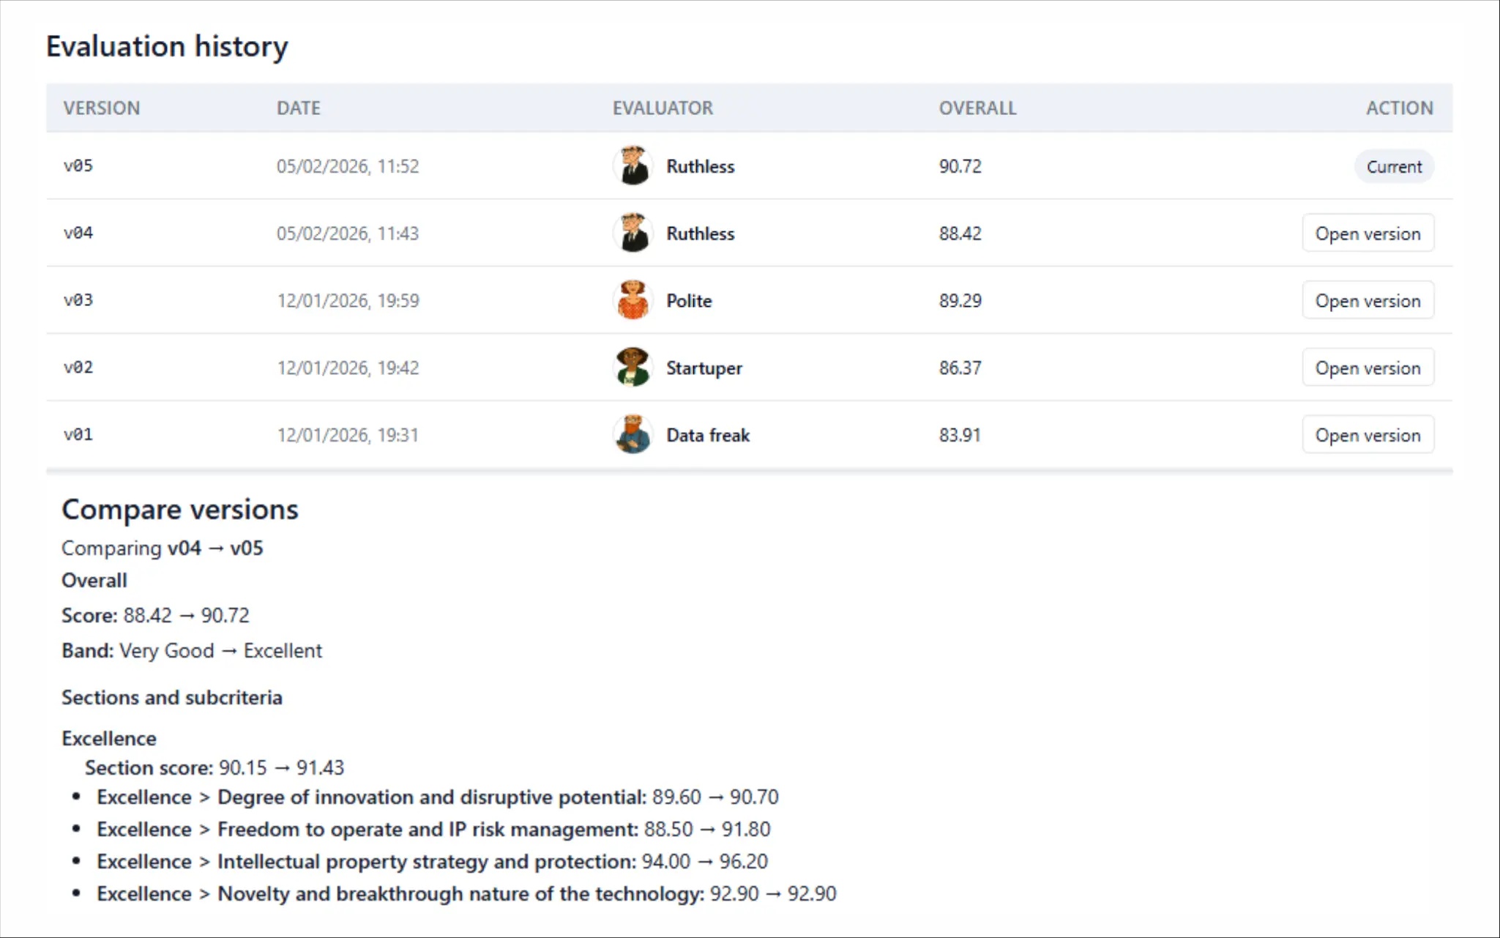Click the date 05/02/2026, 11:52

pyautogui.click(x=348, y=166)
